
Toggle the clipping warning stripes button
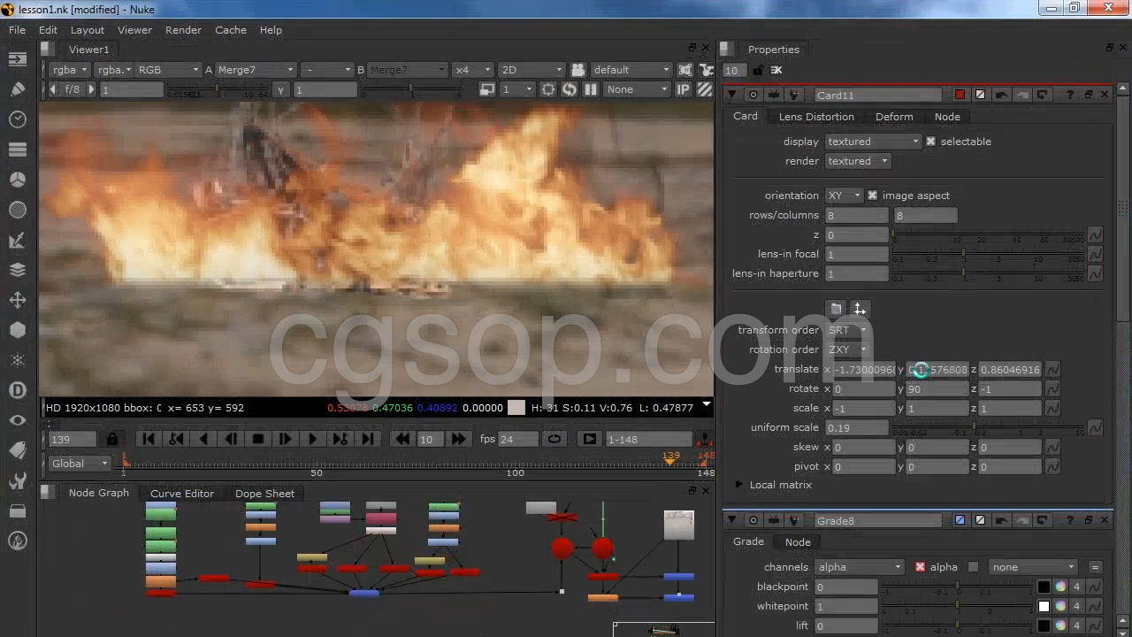[x=705, y=89]
